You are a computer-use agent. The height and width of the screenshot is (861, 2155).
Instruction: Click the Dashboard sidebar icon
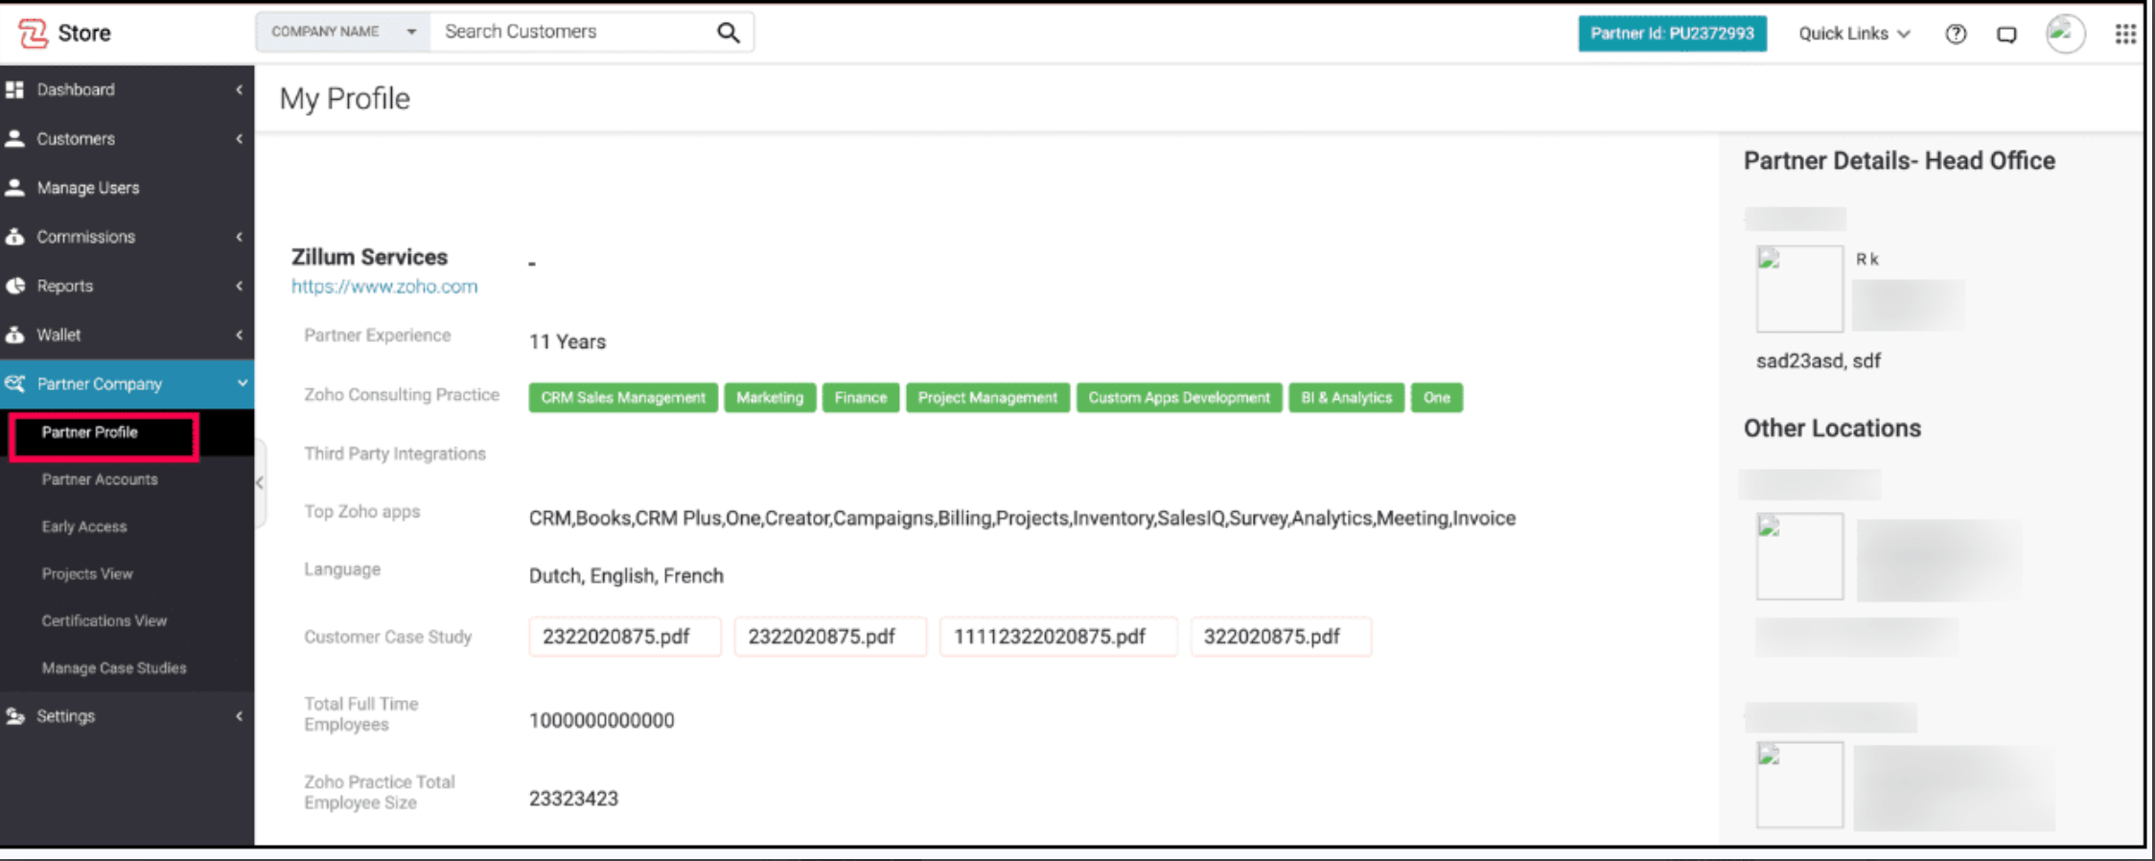coord(14,89)
